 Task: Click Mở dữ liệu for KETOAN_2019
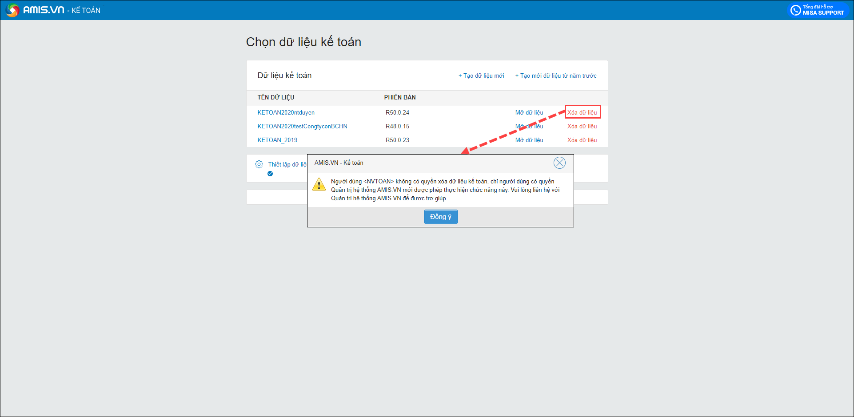[x=529, y=140]
